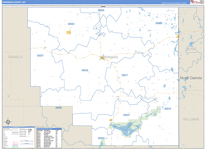
Task: Select the 59242 ZIP label on the map
Action: tap(101, 138)
